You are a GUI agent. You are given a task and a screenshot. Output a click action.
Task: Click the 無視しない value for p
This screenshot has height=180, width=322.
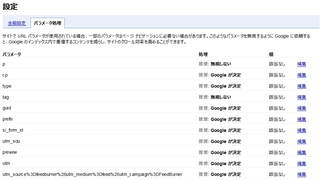tap(221, 64)
